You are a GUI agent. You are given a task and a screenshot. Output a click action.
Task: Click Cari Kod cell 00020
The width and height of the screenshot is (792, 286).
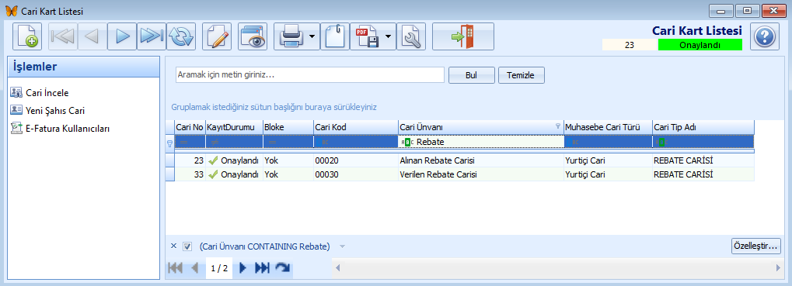tap(356, 161)
